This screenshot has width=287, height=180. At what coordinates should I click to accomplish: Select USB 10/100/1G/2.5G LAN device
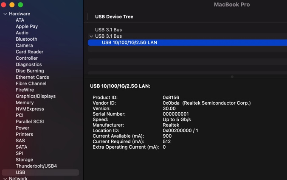click(x=129, y=42)
